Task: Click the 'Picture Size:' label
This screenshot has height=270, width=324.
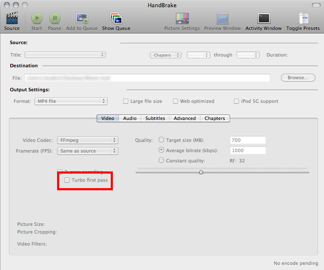Action: (31, 224)
